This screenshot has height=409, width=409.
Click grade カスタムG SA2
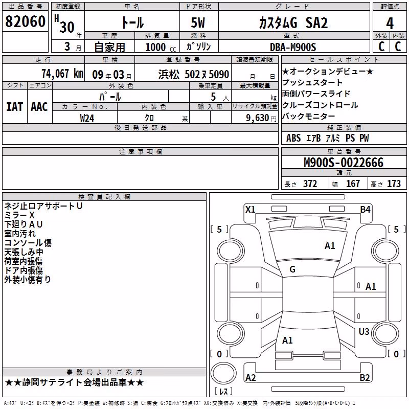293,22
